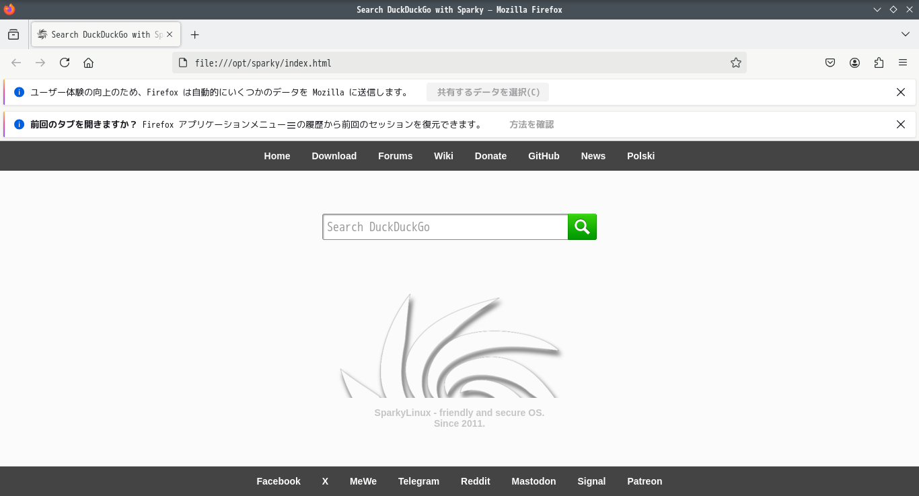
Task: Visit the MeWe footer link
Action: tap(363, 481)
